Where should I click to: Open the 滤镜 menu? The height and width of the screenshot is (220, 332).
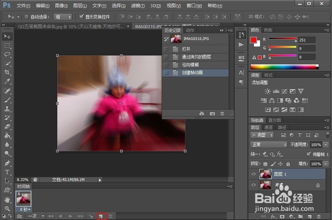point(137,5)
